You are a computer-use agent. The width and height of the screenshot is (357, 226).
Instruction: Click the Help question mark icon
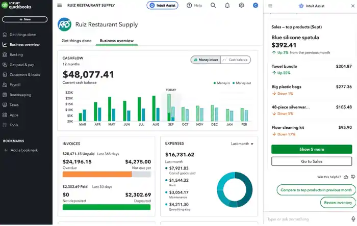tap(189, 5)
